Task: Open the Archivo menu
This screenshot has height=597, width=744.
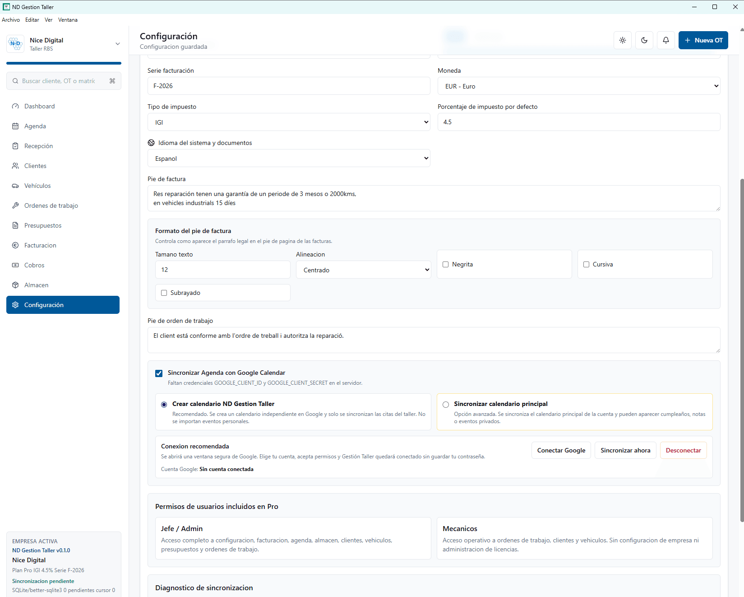Action: [x=11, y=20]
